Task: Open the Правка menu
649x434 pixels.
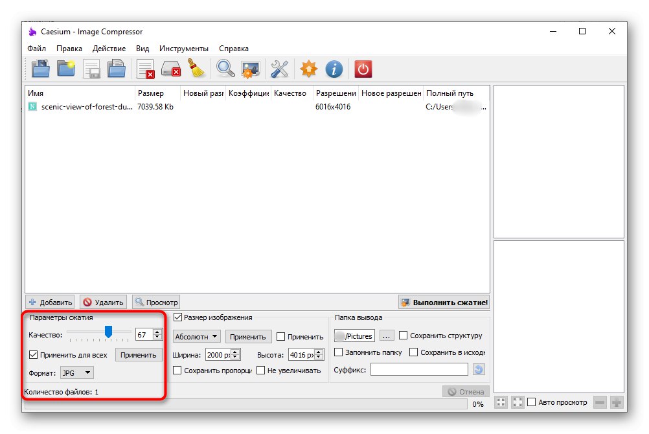Action: [69, 49]
